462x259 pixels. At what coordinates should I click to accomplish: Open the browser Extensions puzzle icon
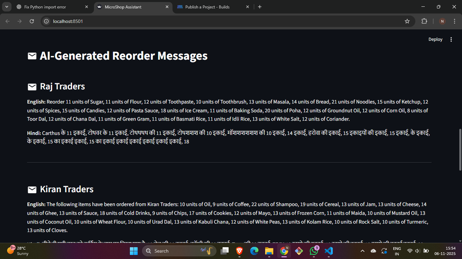(x=424, y=21)
